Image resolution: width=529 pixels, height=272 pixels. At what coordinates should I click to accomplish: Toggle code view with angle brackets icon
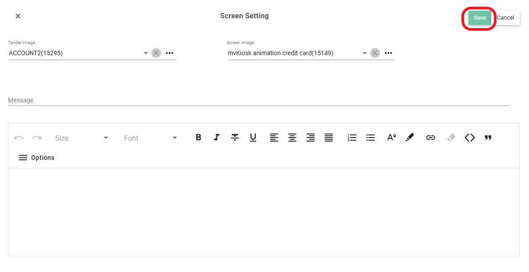point(470,138)
